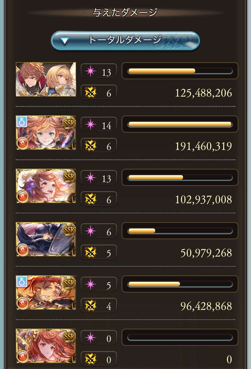The image size is (251, 369).
Task: Click the SSR badge on third character portrait
Action: point(69,176)
